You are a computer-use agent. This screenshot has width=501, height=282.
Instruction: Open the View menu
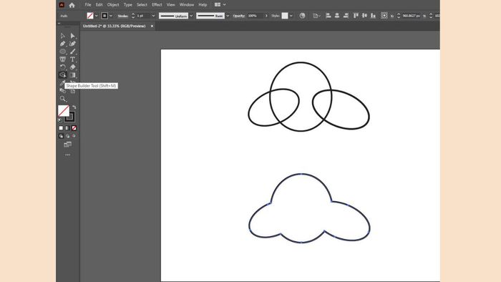coord(170,5)
